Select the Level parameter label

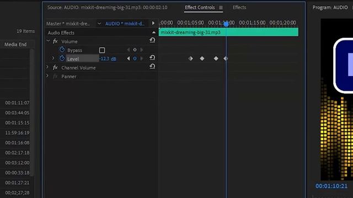[x=73, y=59]
